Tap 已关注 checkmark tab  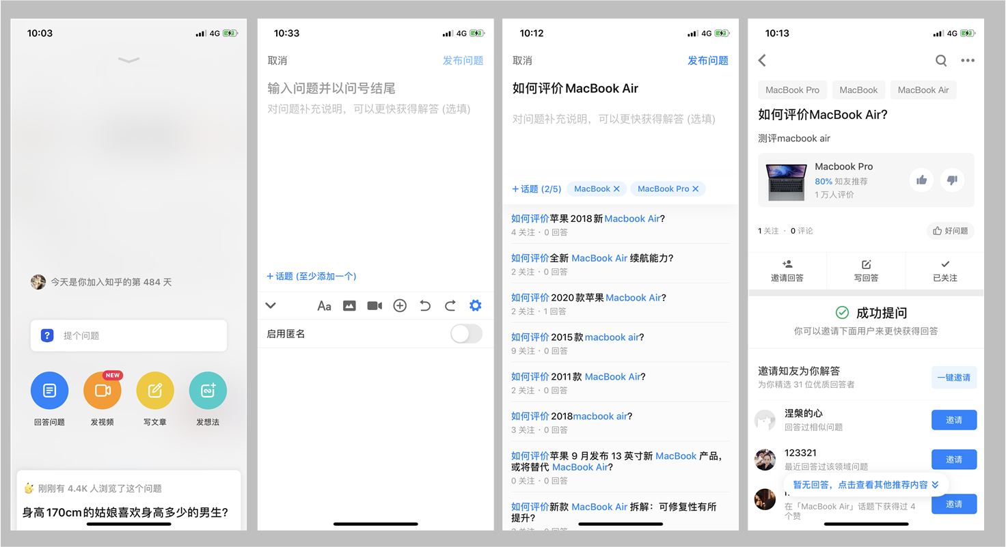[x=945, y=270]
